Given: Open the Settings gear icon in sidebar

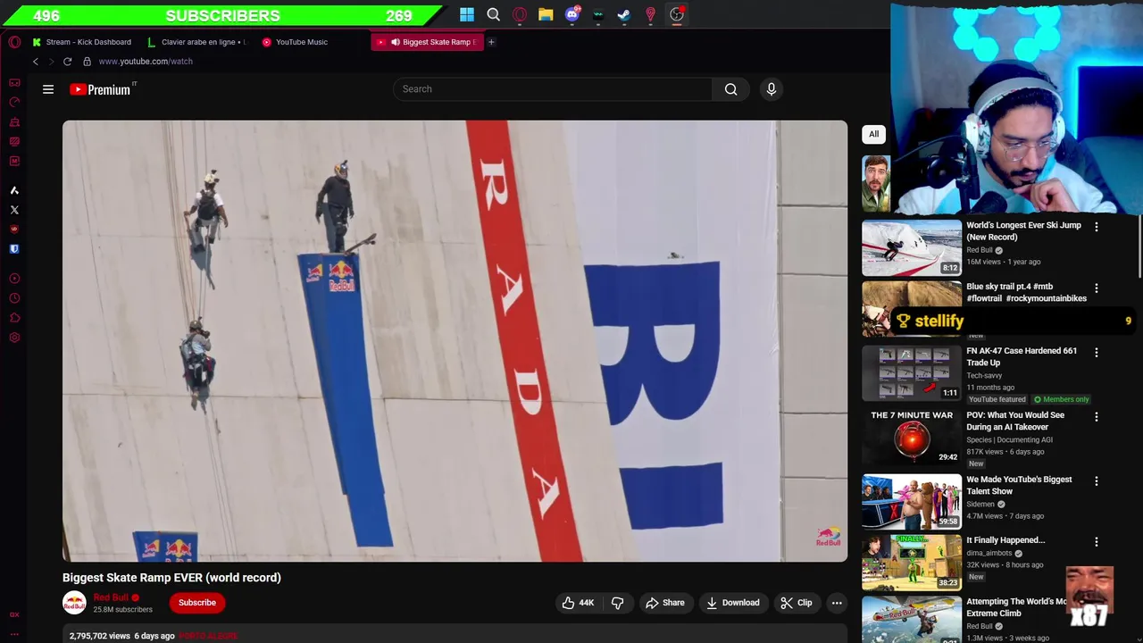Looking at the screenshot, I should [14, 338].
